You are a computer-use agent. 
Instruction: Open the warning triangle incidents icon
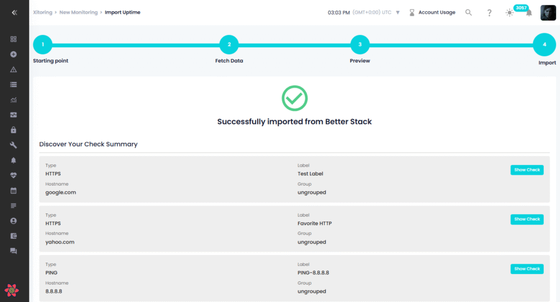[14, 69]
